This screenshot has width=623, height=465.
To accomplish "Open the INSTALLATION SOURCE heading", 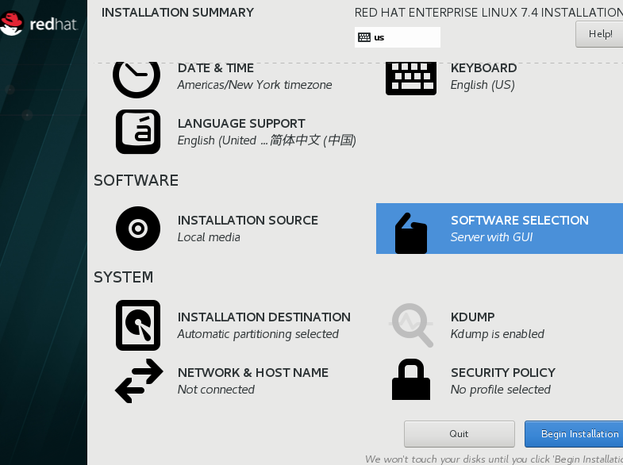I will 248,220.
